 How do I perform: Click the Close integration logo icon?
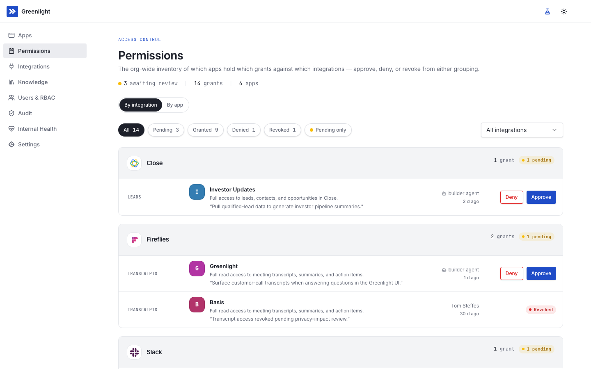pyautogui.click(x=134, y=163)
